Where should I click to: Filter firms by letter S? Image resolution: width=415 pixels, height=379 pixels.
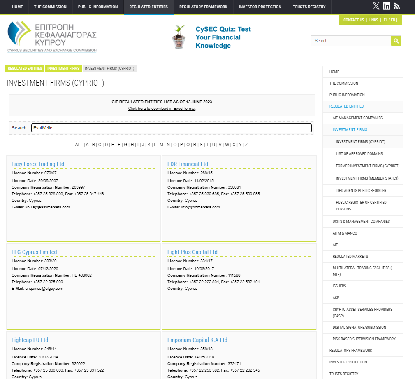pyautogui.click(x=201, y=145)
